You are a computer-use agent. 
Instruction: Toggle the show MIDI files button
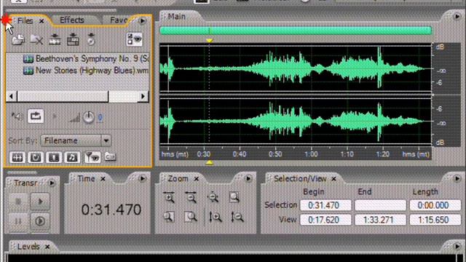point(73,157)
